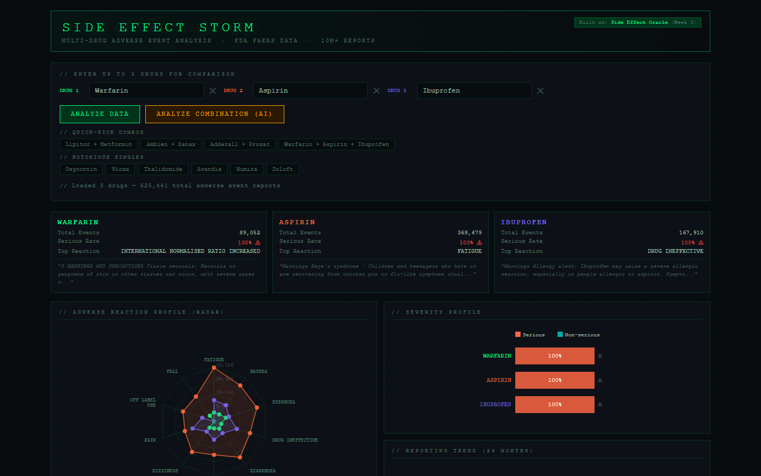The image size is (761, 476).
Task: Click the radar chart NAUSEA axis label
Action: click(258, 371)
